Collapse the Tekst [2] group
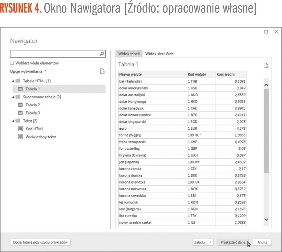Screen dimensions: 282x252 13,121
